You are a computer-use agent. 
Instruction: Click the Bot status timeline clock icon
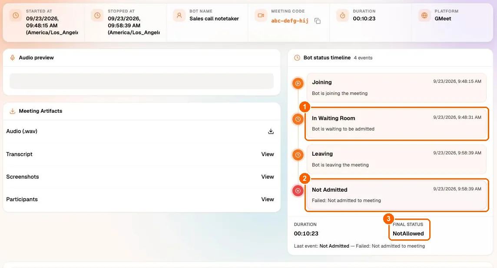click(297, 58)
